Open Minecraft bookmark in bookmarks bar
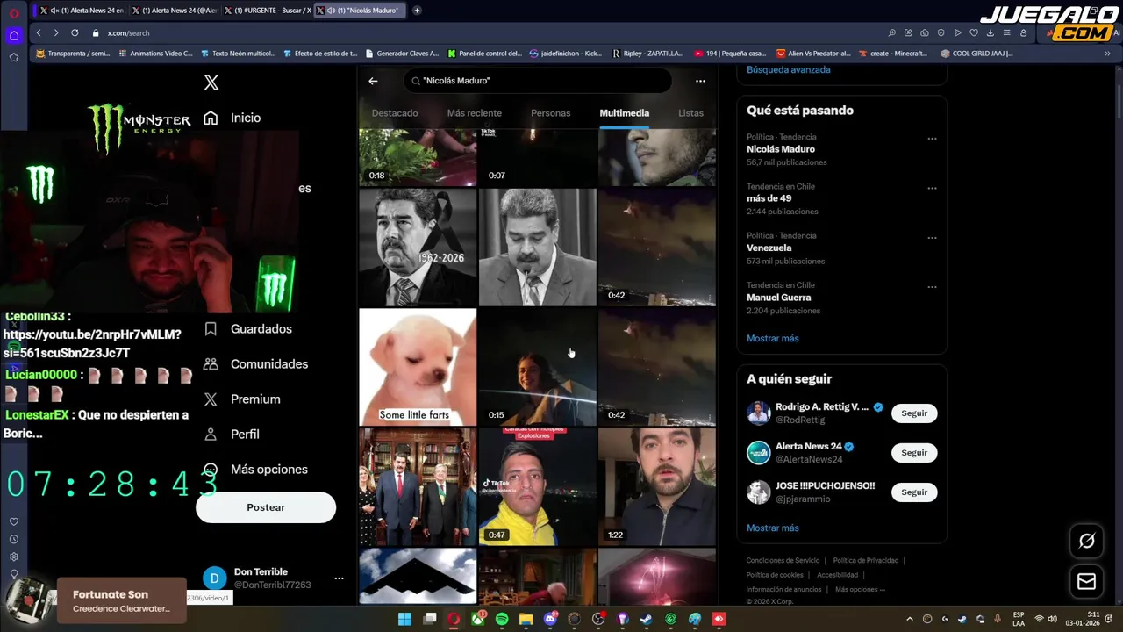 [x=891, y=54]
